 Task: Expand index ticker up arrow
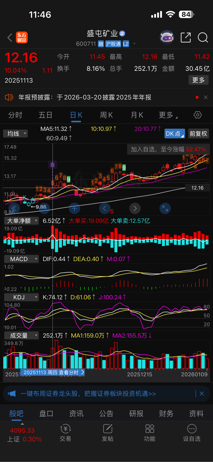(22, 424)
